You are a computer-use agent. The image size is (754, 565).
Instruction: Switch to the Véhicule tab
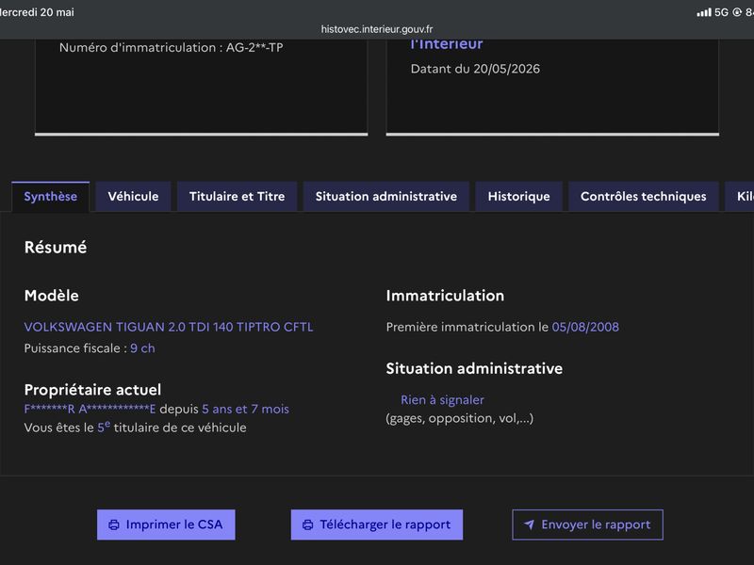pyautogui.click(x=133, y=197)
